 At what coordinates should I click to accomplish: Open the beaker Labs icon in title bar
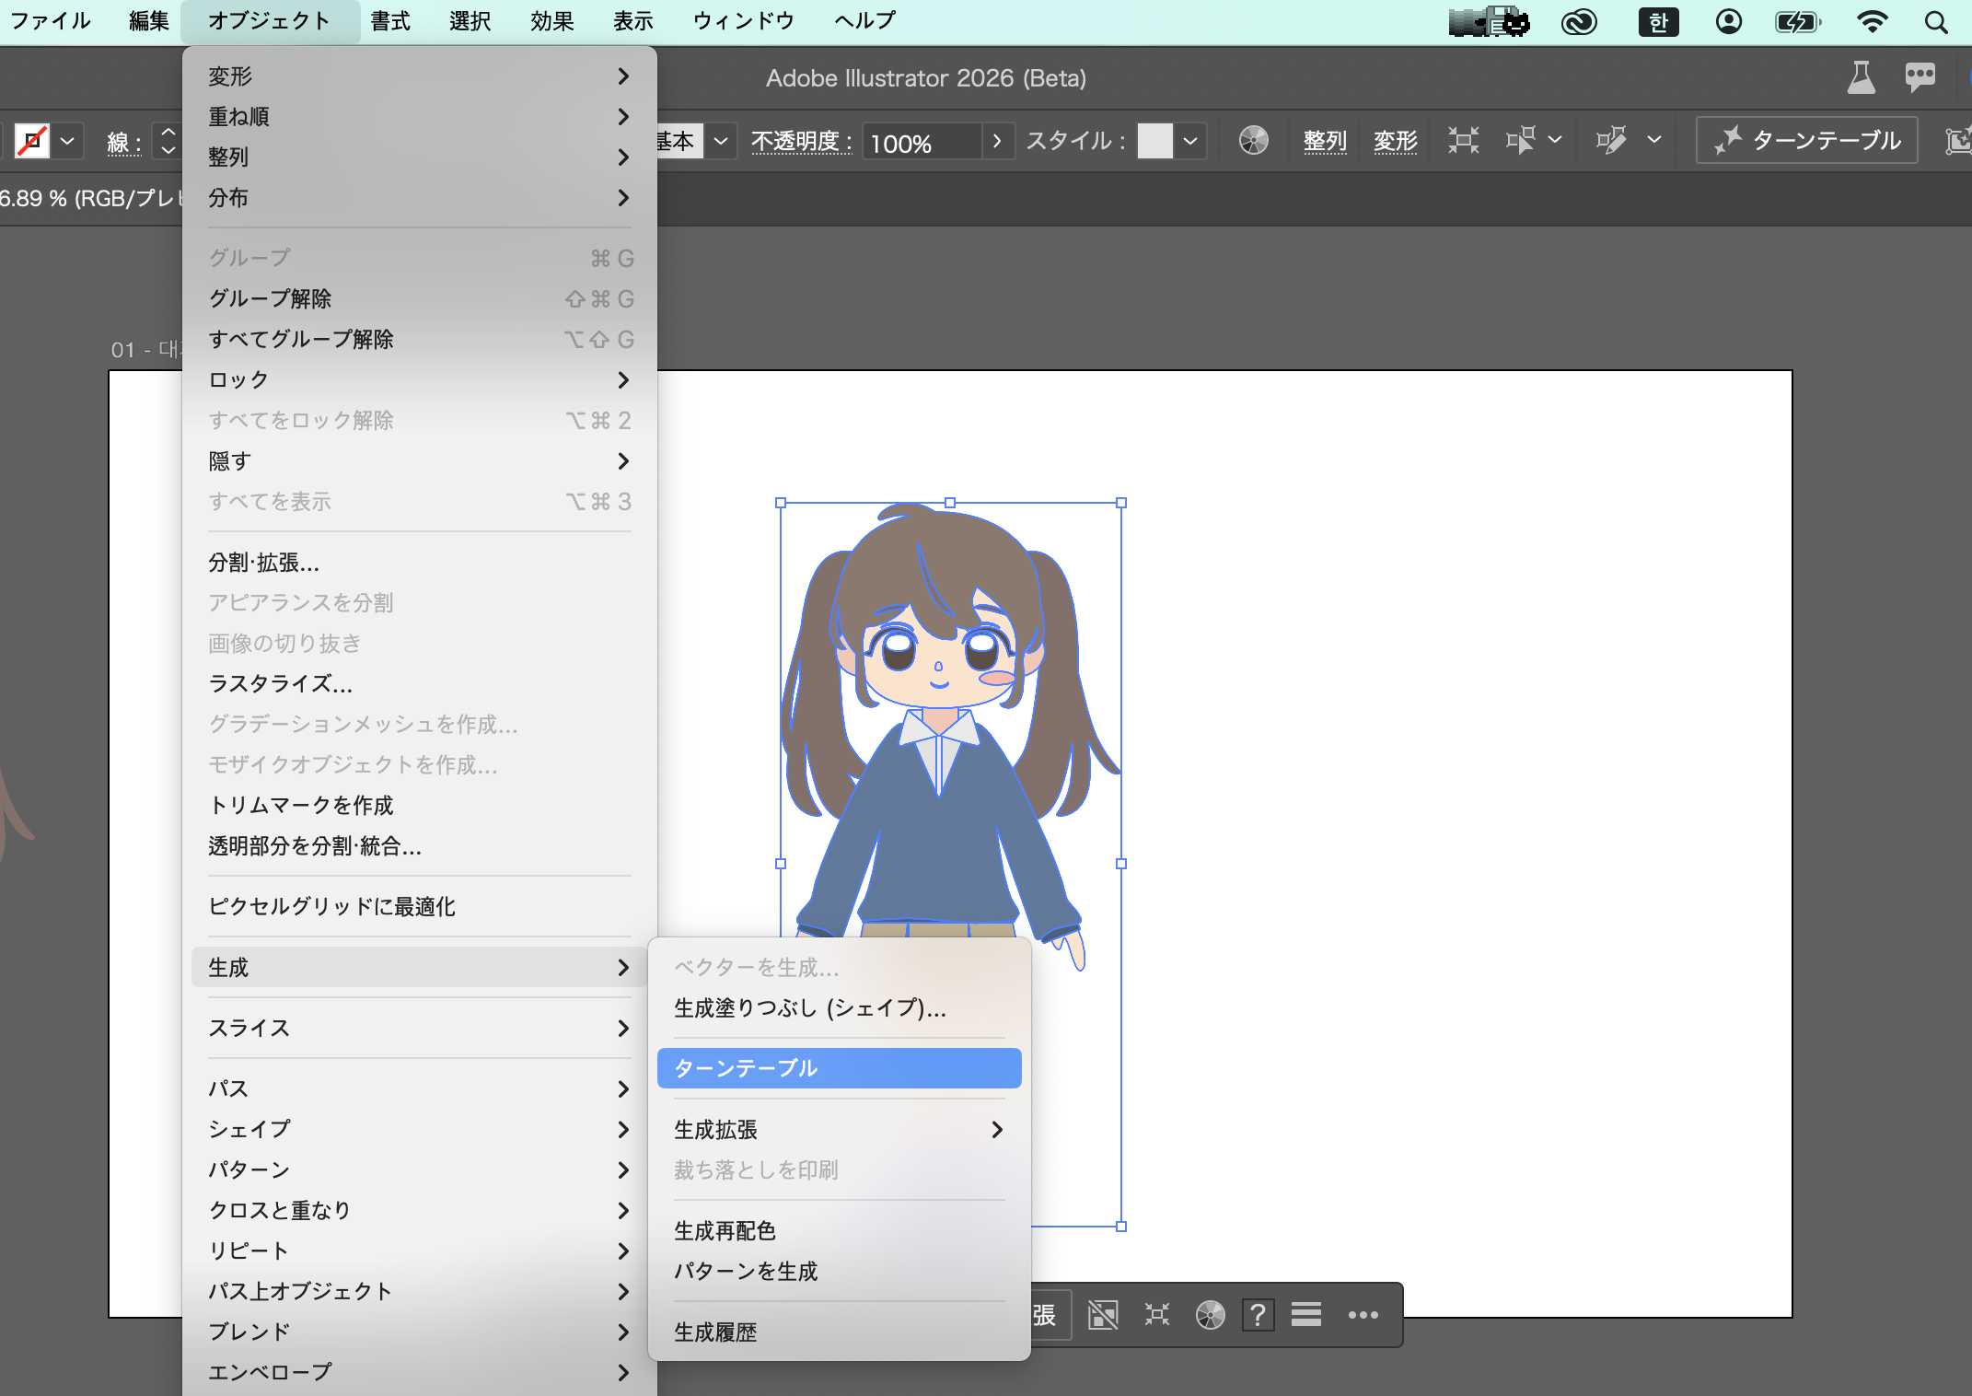(1861, 77)
